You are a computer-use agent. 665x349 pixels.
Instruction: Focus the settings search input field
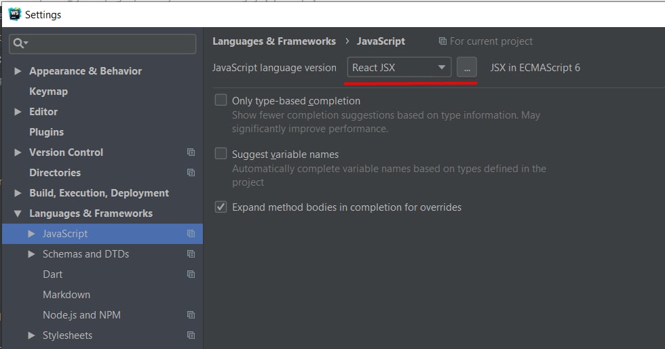tap(102, 43)
